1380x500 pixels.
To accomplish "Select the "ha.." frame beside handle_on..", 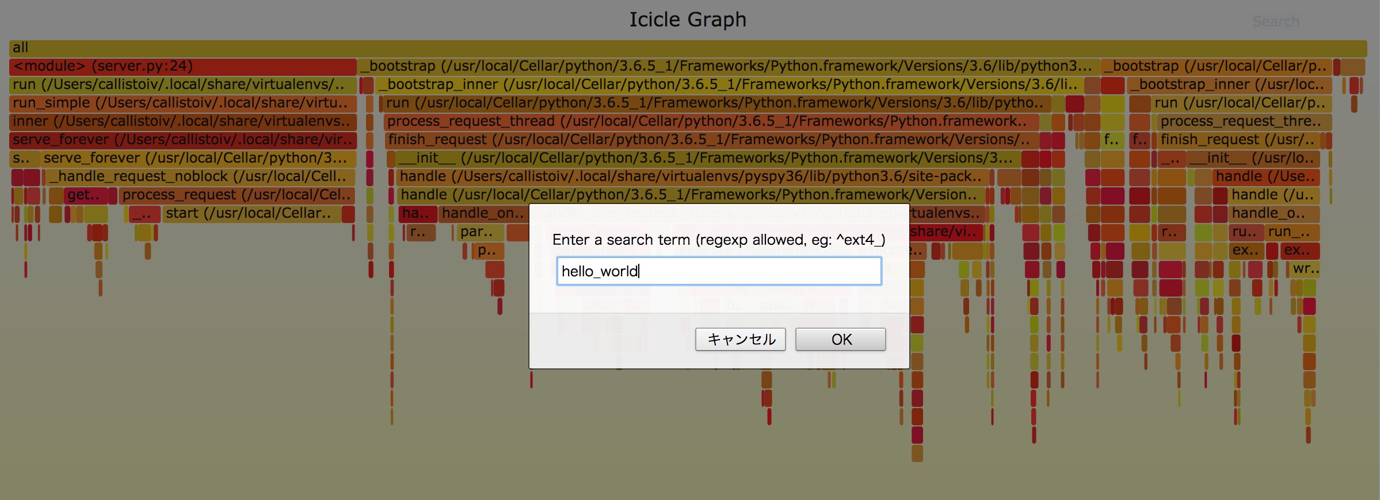I will pos(417,213).
